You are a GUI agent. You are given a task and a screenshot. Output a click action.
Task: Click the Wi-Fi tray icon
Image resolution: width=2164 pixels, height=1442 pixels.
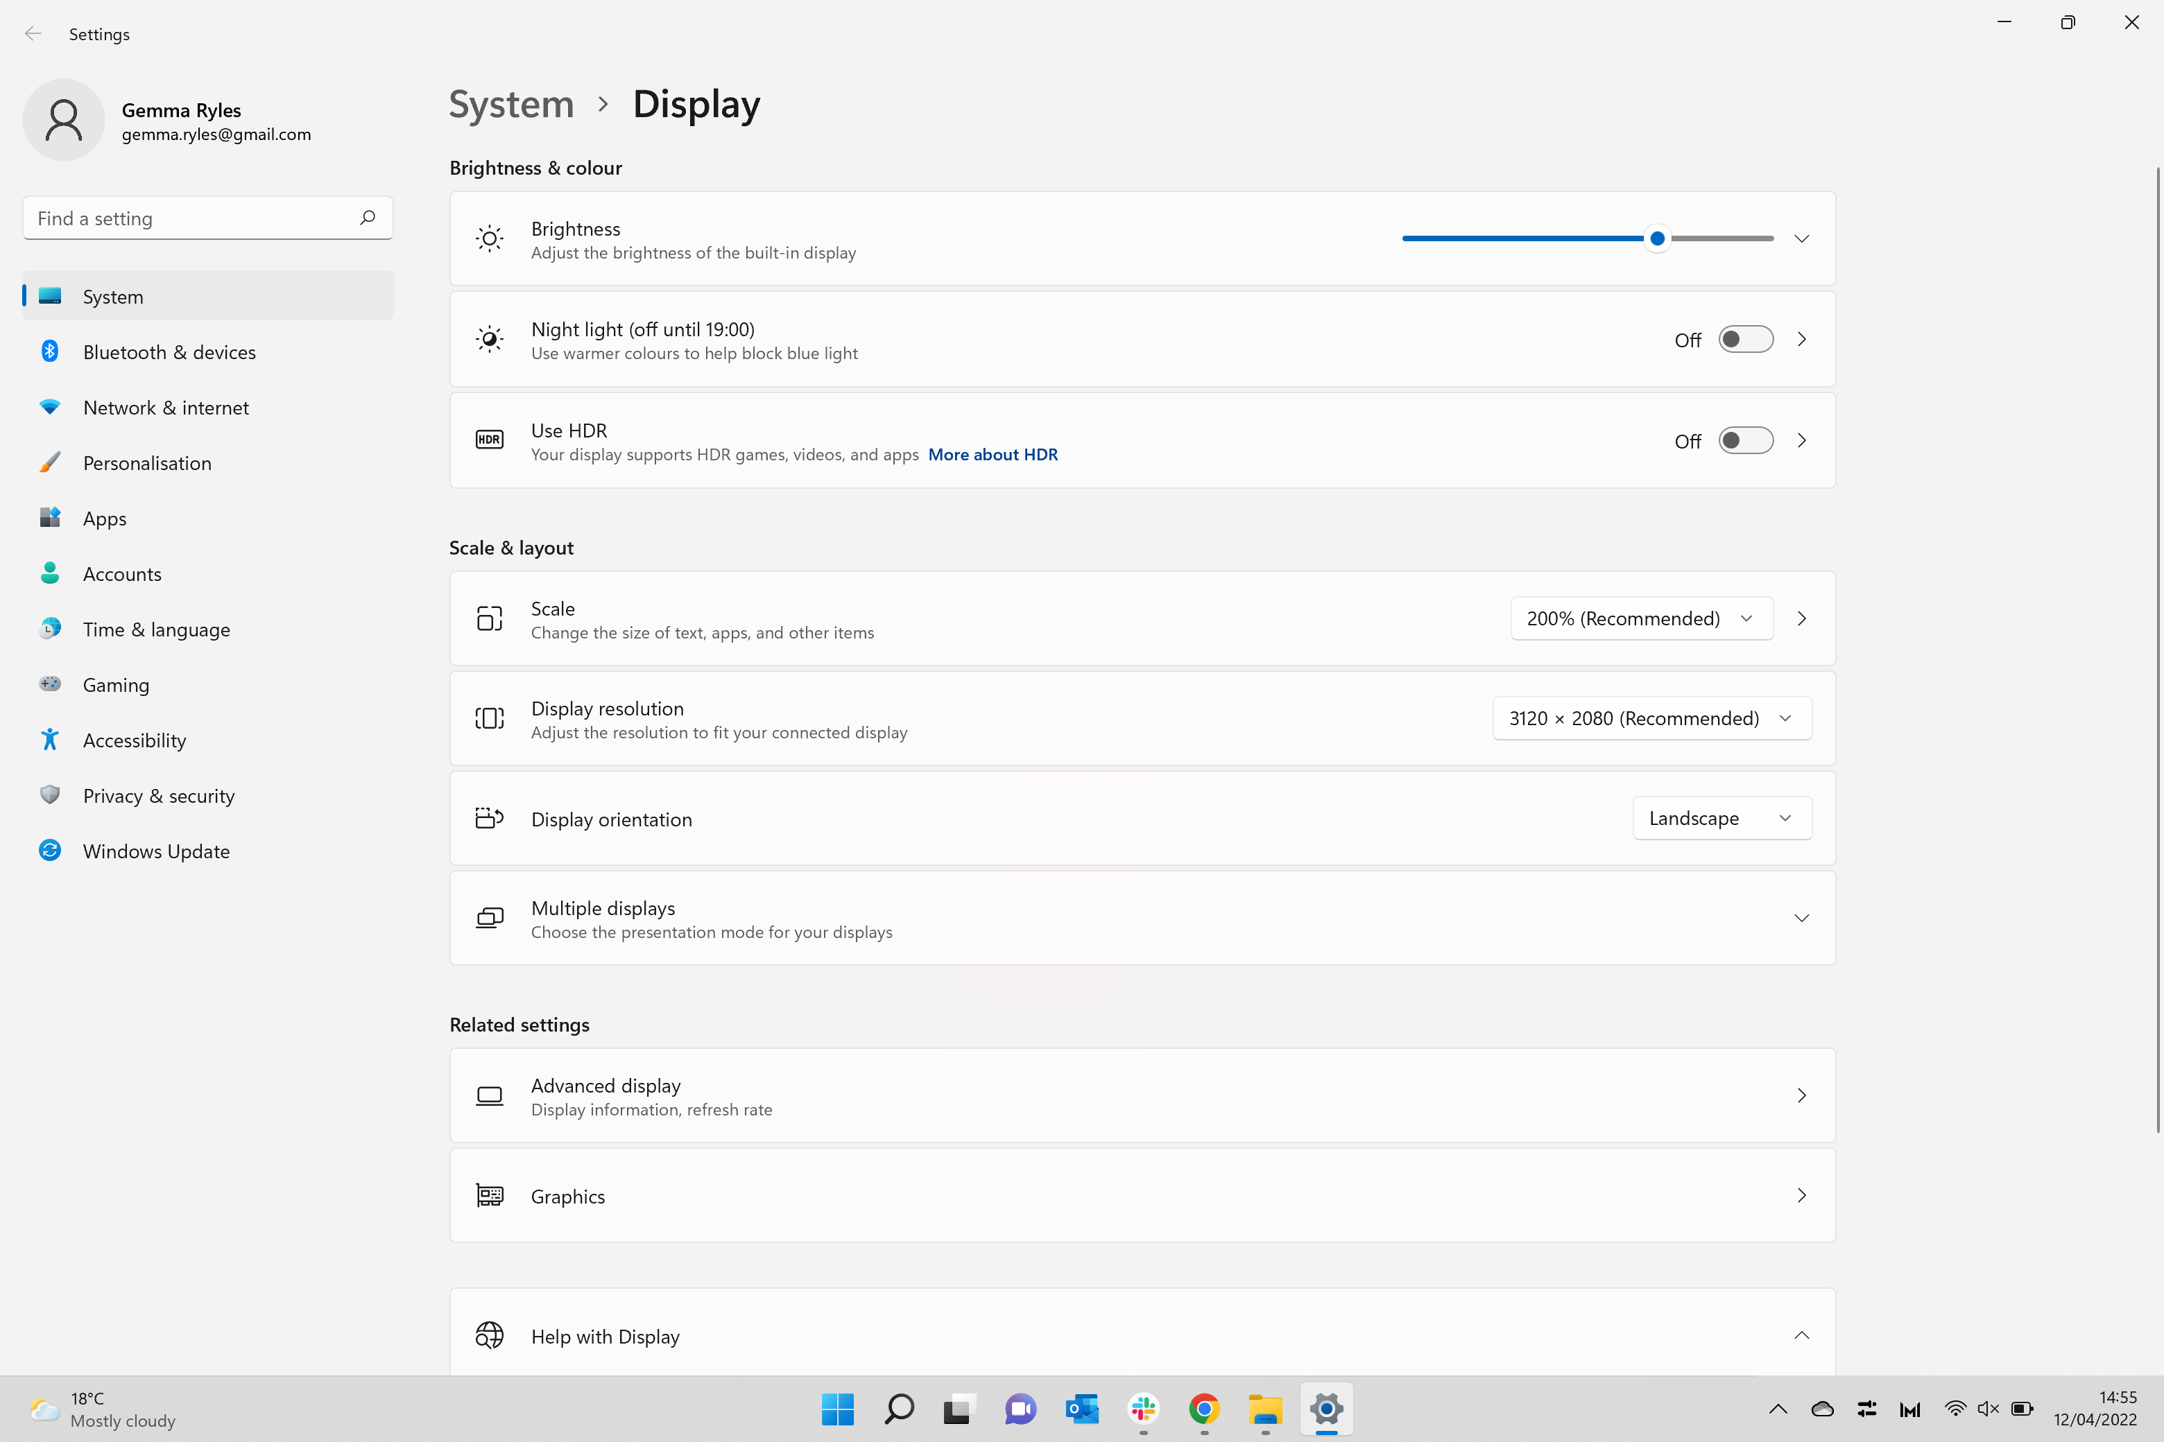pos(1955,1409)
